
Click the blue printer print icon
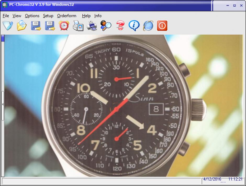(92, 26)
